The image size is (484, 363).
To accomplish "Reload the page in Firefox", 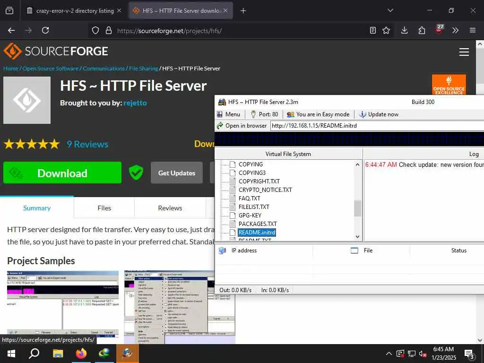I will [45, 30].
